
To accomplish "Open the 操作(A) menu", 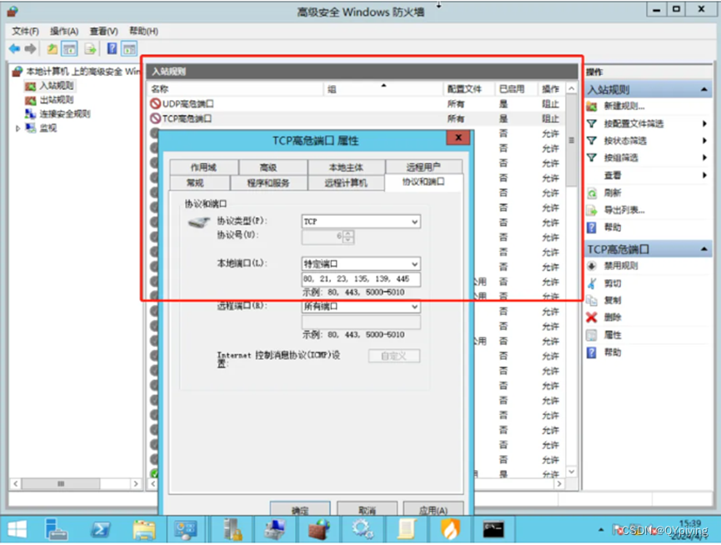I will pos(64,31).
